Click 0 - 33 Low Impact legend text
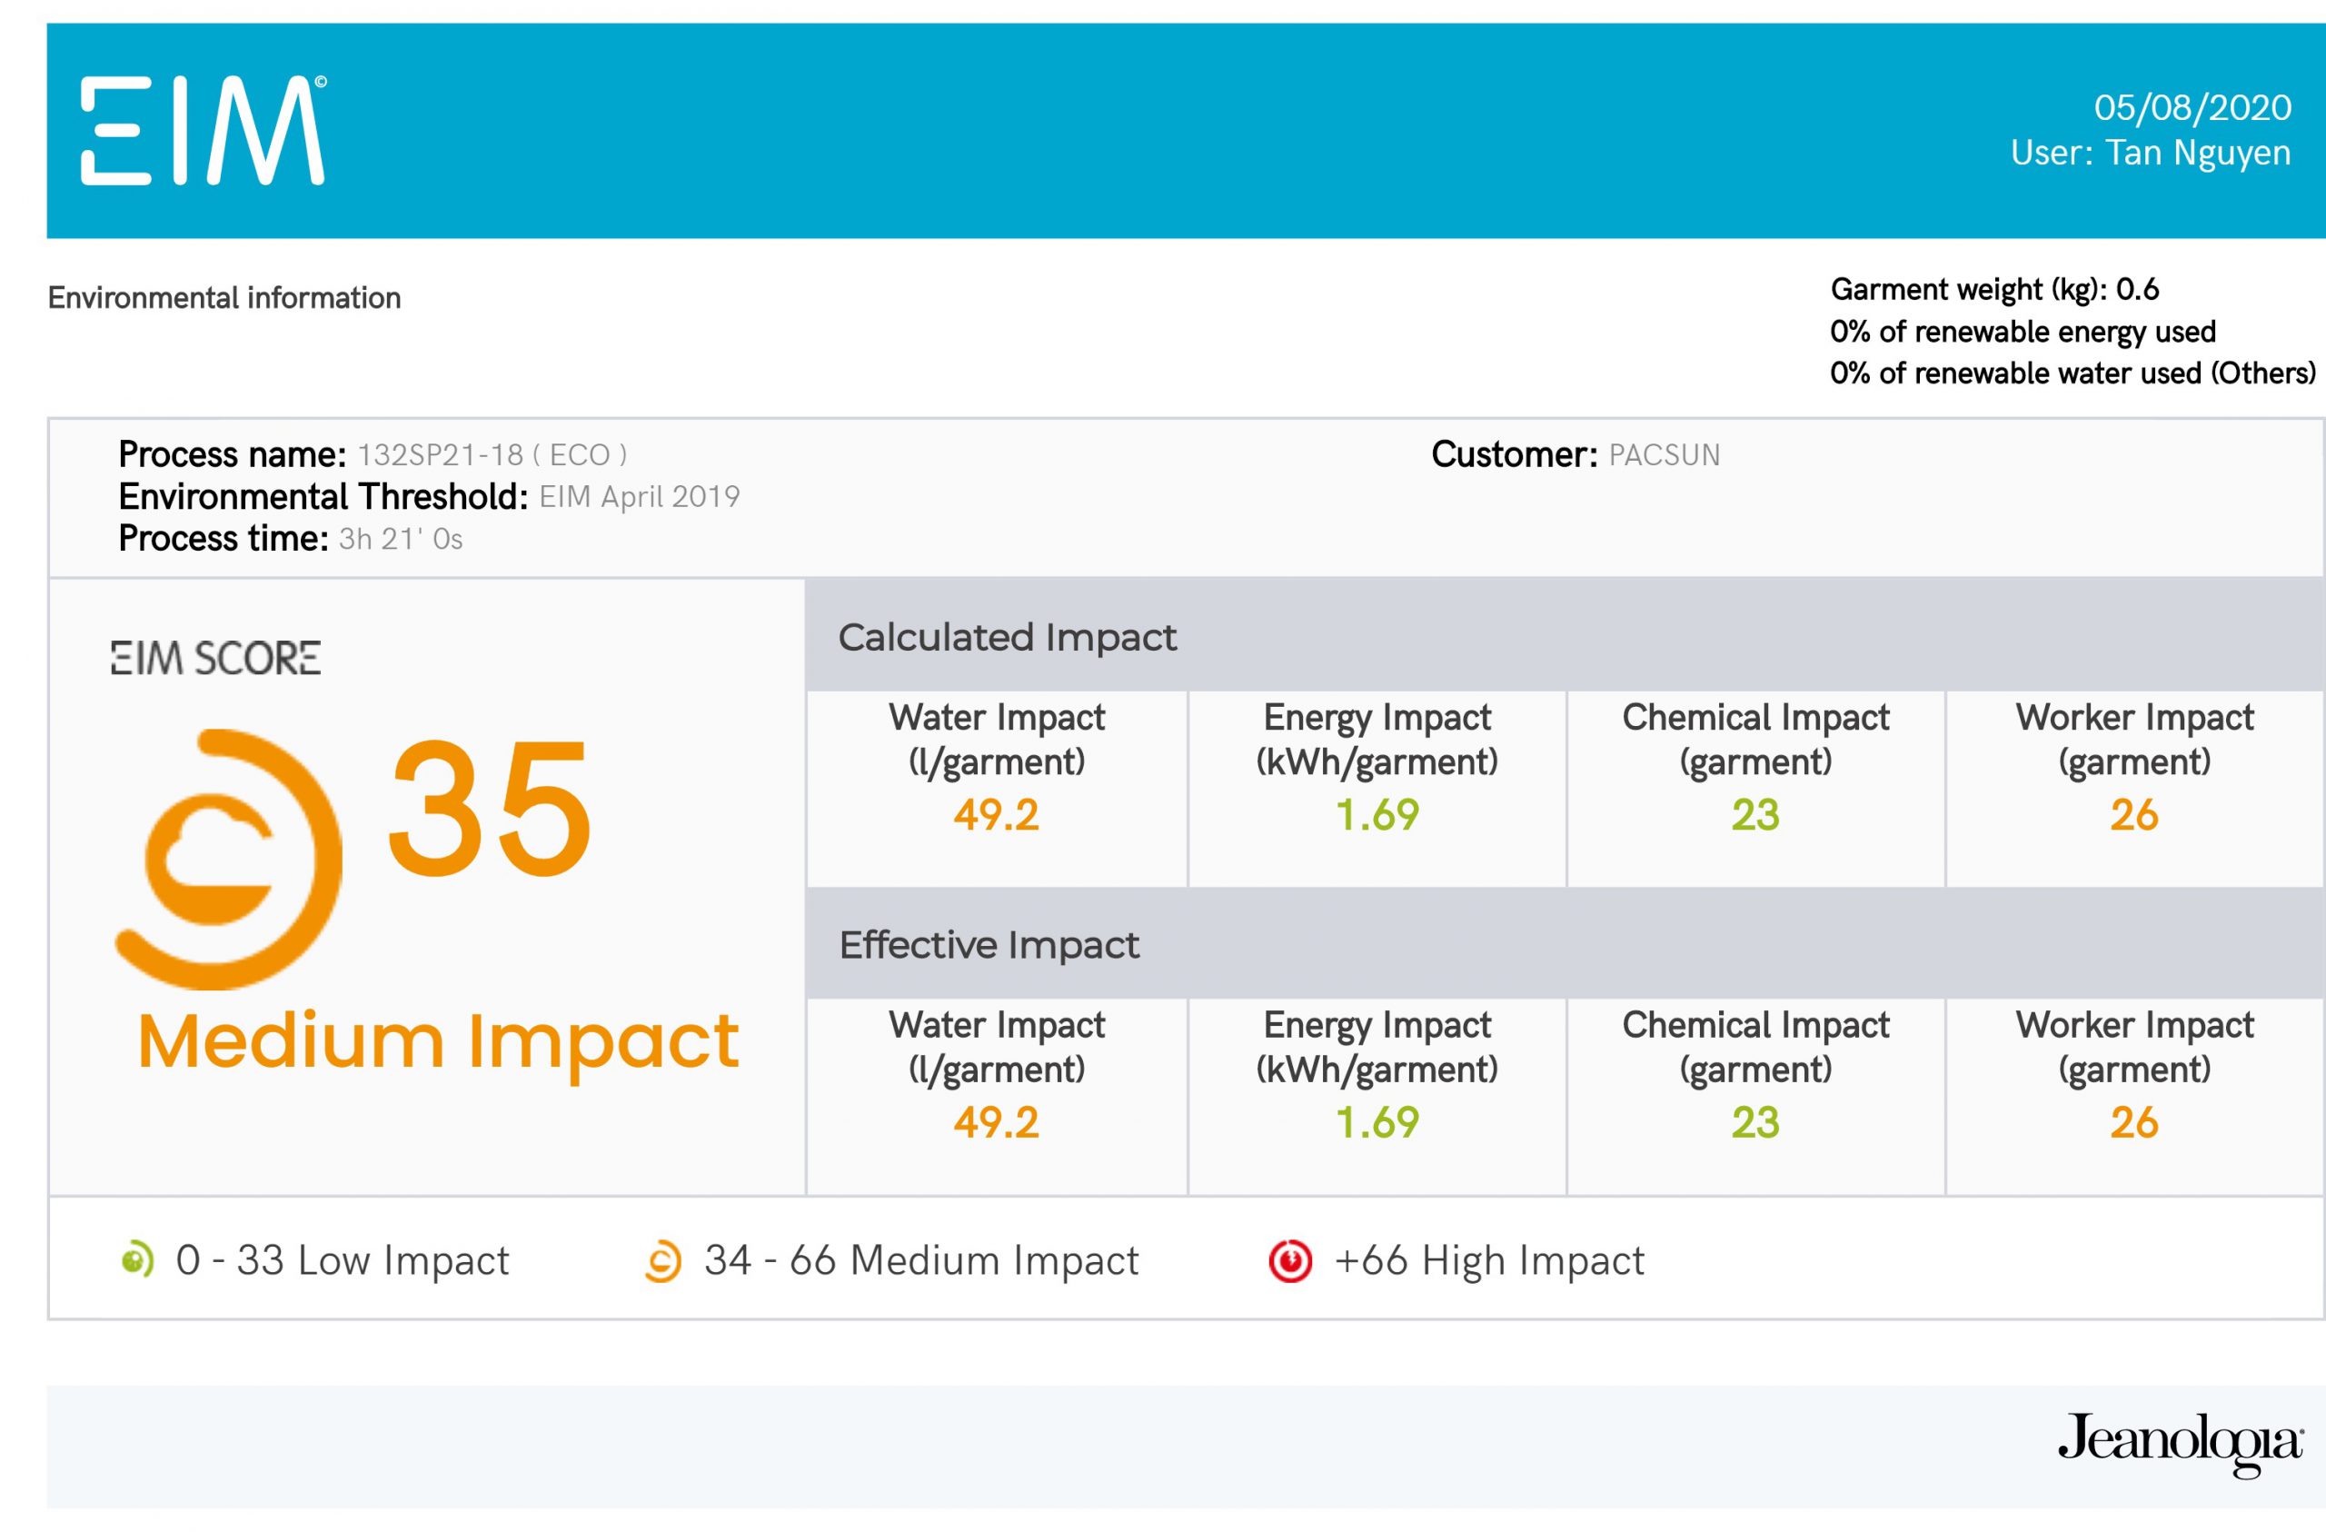Screen dimensions: 2326x1532 pyautogui.click(x=342, y=1261)
